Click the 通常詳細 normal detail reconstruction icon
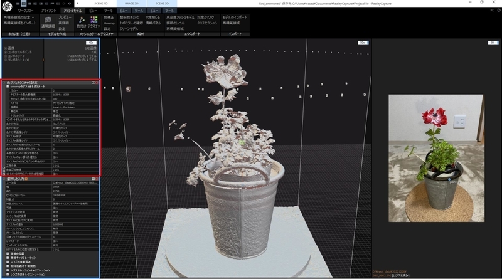 pyautogui.click(x=48, y=20)
